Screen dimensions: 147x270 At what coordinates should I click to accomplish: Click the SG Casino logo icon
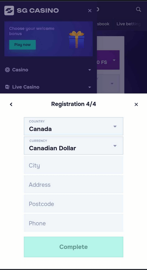[9, 10]
